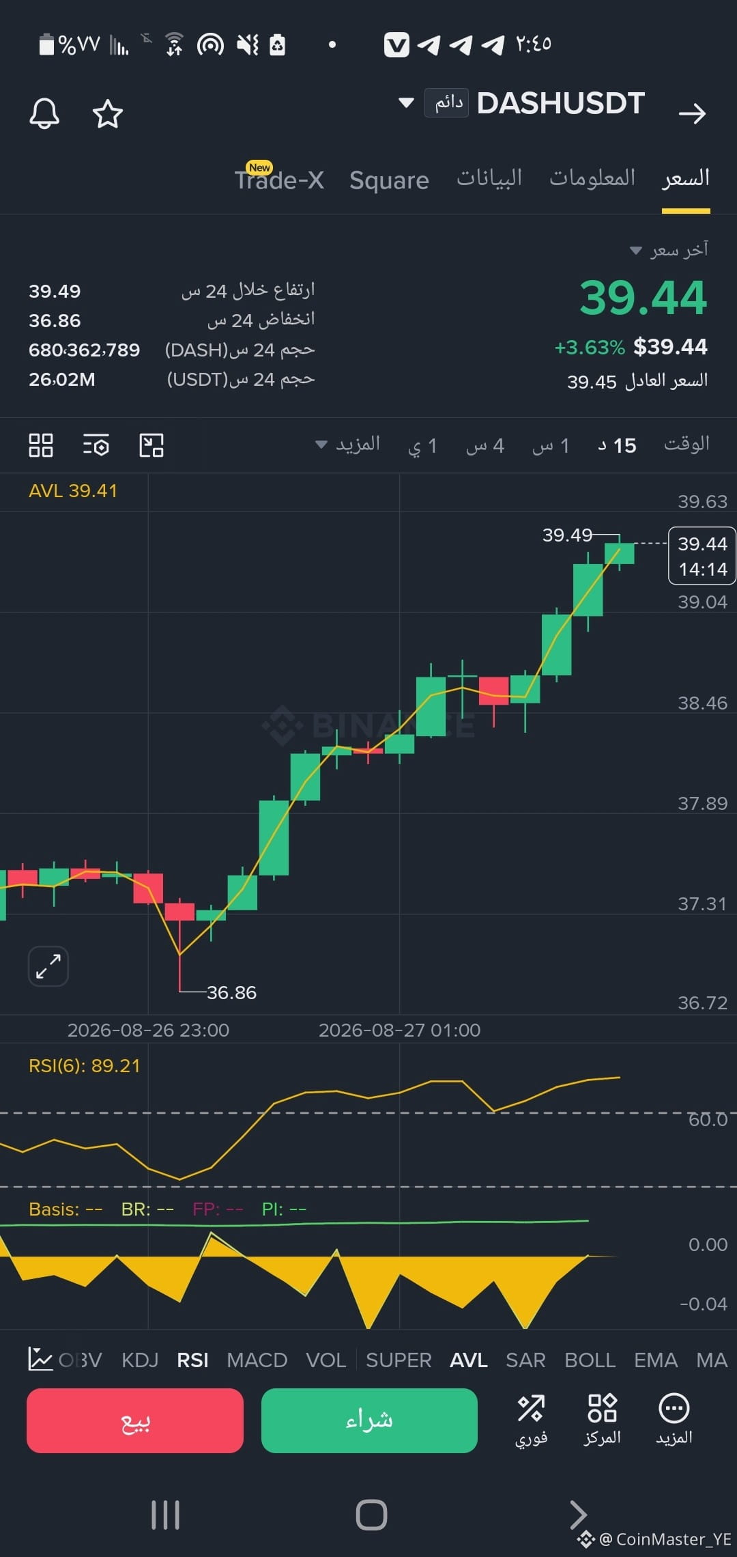Image resolution: width=737 pixels, height=1557 pixels.
Task: Tap the 680,362.789 DASH volume value
Action: (x=84, y=350)
